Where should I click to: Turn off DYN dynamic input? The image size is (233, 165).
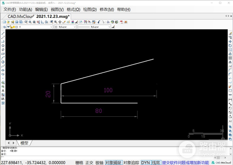pos(145,162)
